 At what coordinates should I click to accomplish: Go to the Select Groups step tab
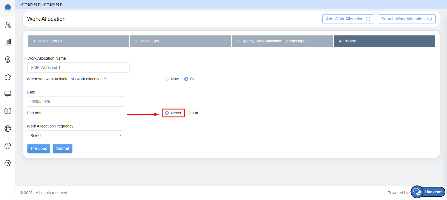tap(78, 41)
